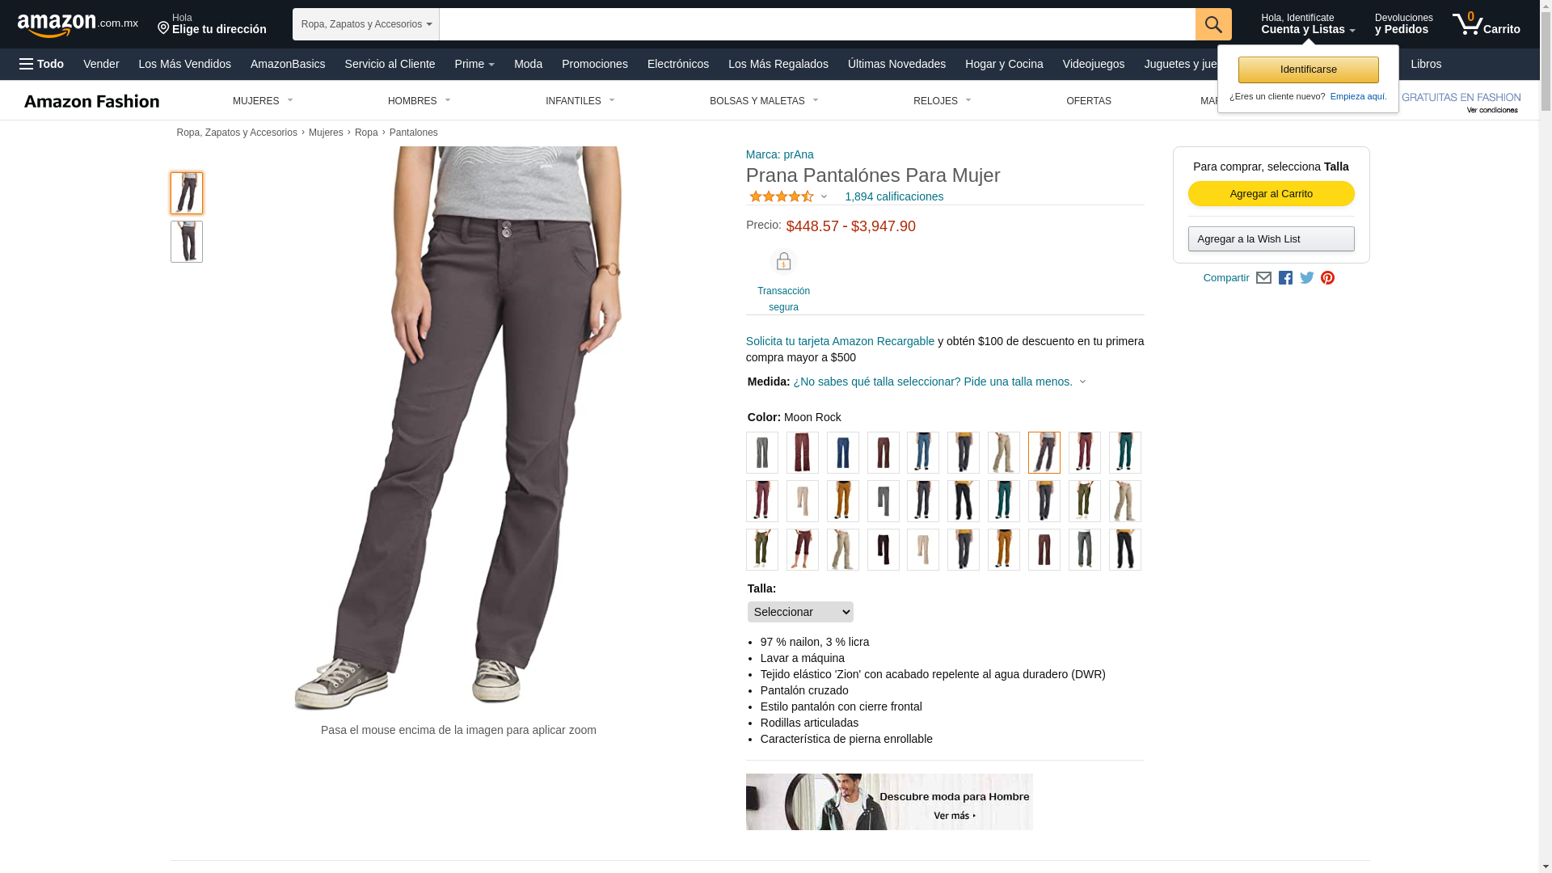Click the secure transaction lock icon
Image resolution: width=1552 pixels, height=873 pixels.
(x=783, y=262)
